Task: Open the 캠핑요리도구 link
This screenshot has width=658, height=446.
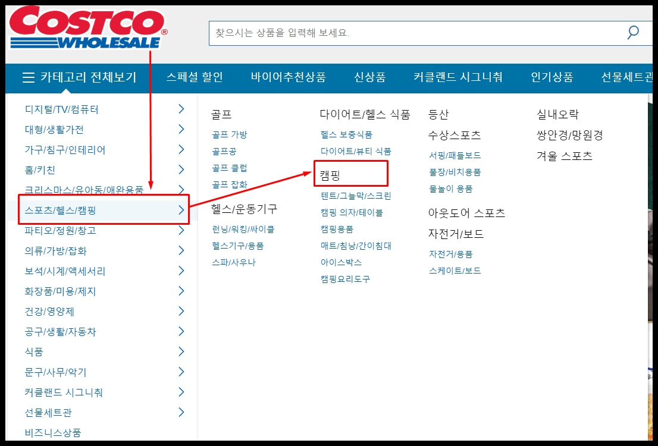Action: [346, 279]
